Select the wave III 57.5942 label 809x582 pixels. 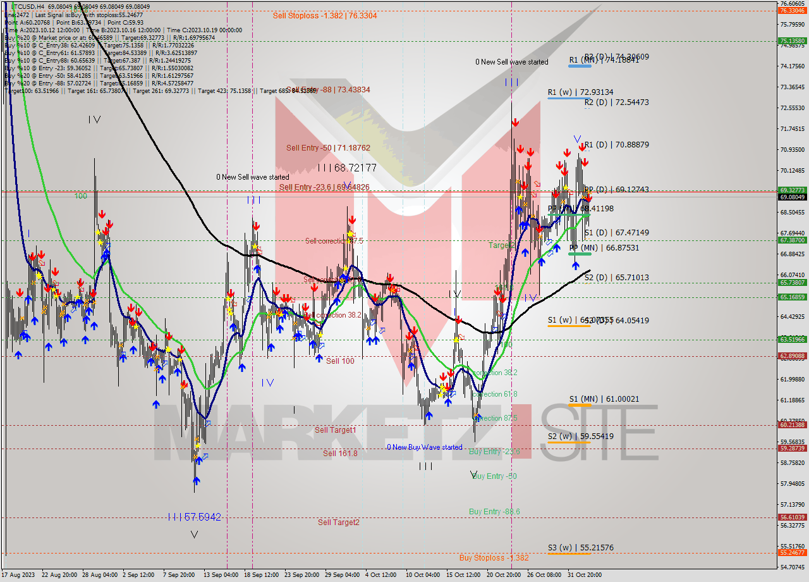(195, 517)
